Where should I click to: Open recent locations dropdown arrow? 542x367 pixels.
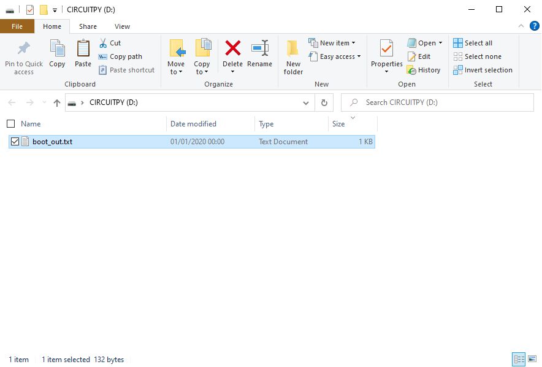[x=44, y=102]
